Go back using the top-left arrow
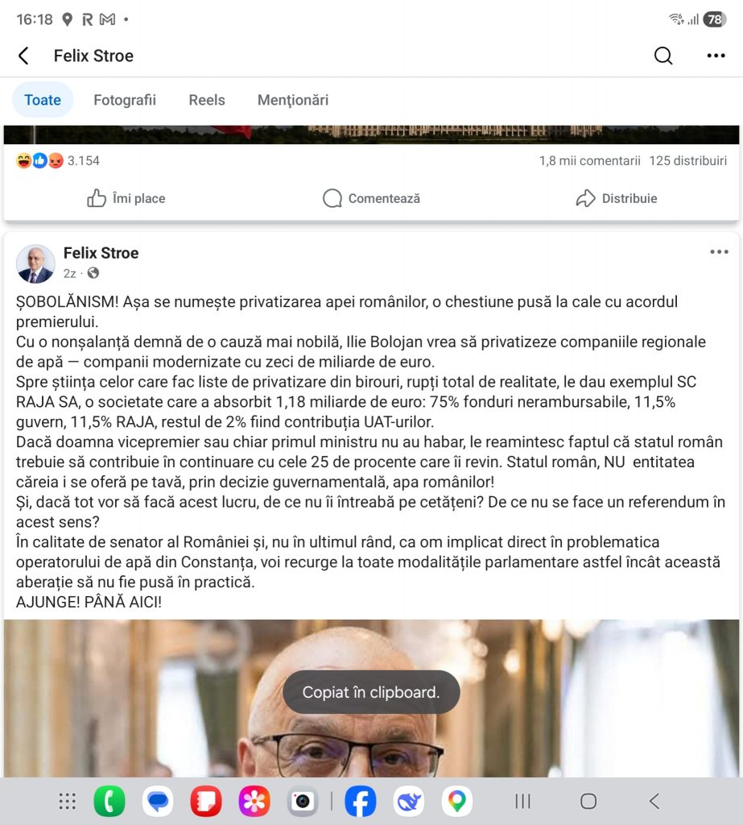 23,56
